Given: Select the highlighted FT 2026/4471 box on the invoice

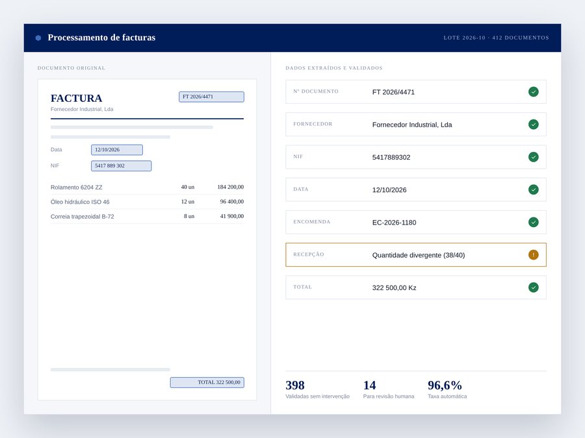Looking at the screenshot, I should pyautogui.click(x=211, y=97).
